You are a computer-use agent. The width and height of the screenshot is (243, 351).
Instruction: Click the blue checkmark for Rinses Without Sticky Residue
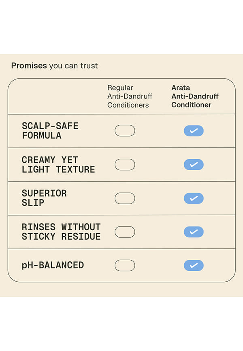pyautogui.click(x=194, y=232)
